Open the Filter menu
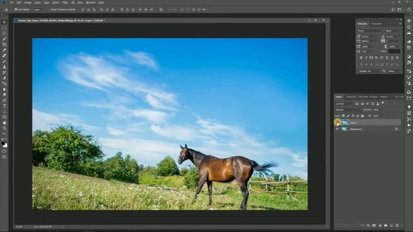This screenshot has width=413, height=232. [65, 3]
